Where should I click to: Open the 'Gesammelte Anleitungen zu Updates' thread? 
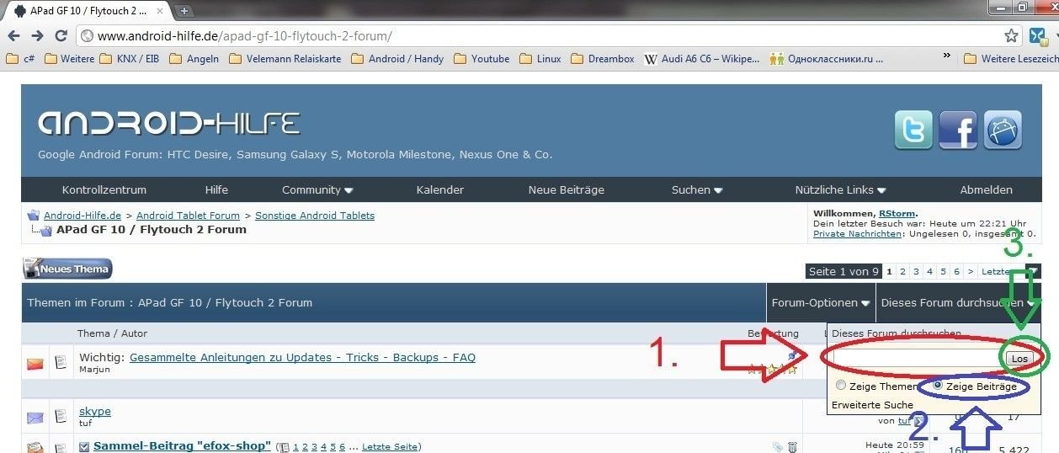coord(302,357)
